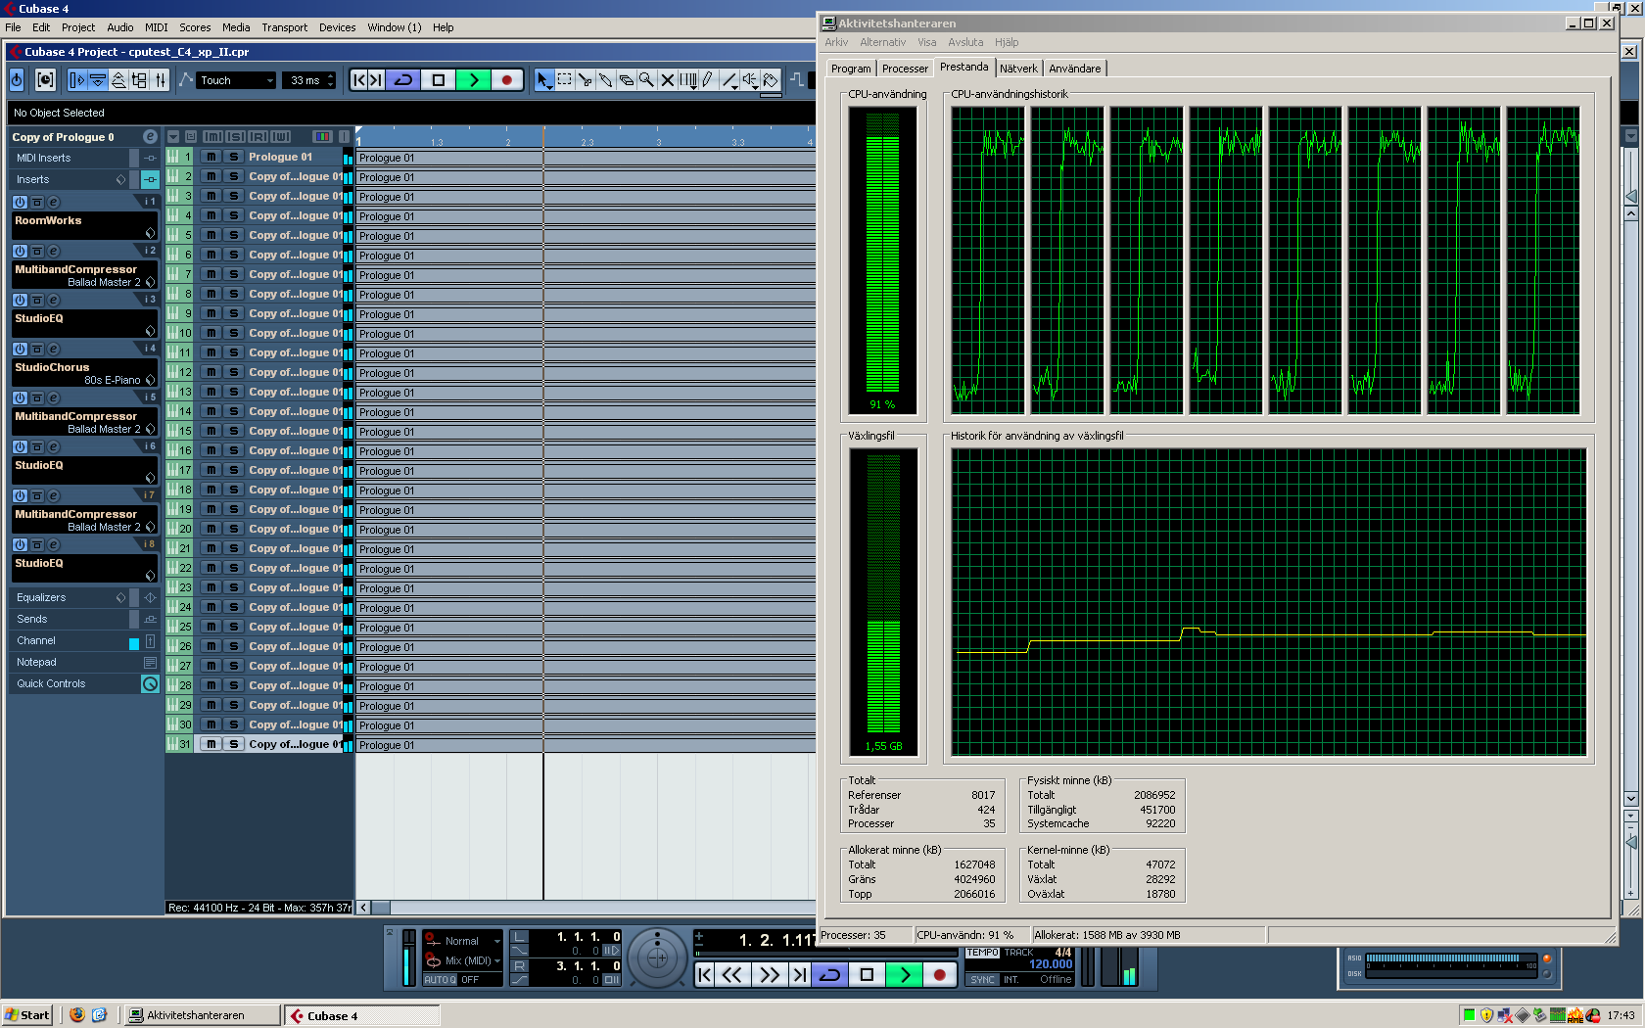Open the Touch automation mode dropdown
The height and width of the screenshot is (1028, 1645).
point(236,80)
